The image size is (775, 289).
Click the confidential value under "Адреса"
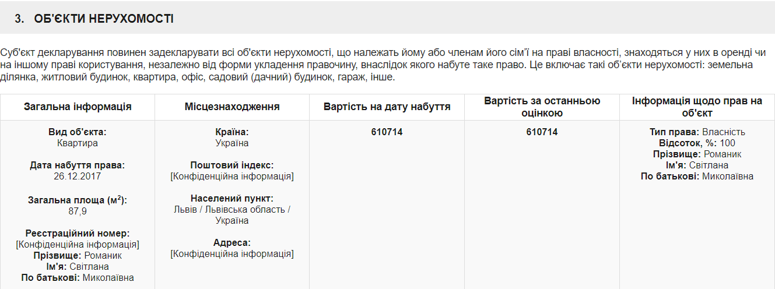click(x=232, y=253)
